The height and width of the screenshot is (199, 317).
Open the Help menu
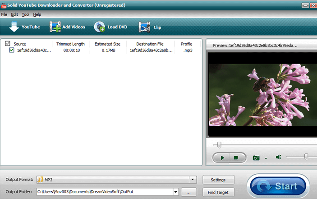tap(37, 14)
